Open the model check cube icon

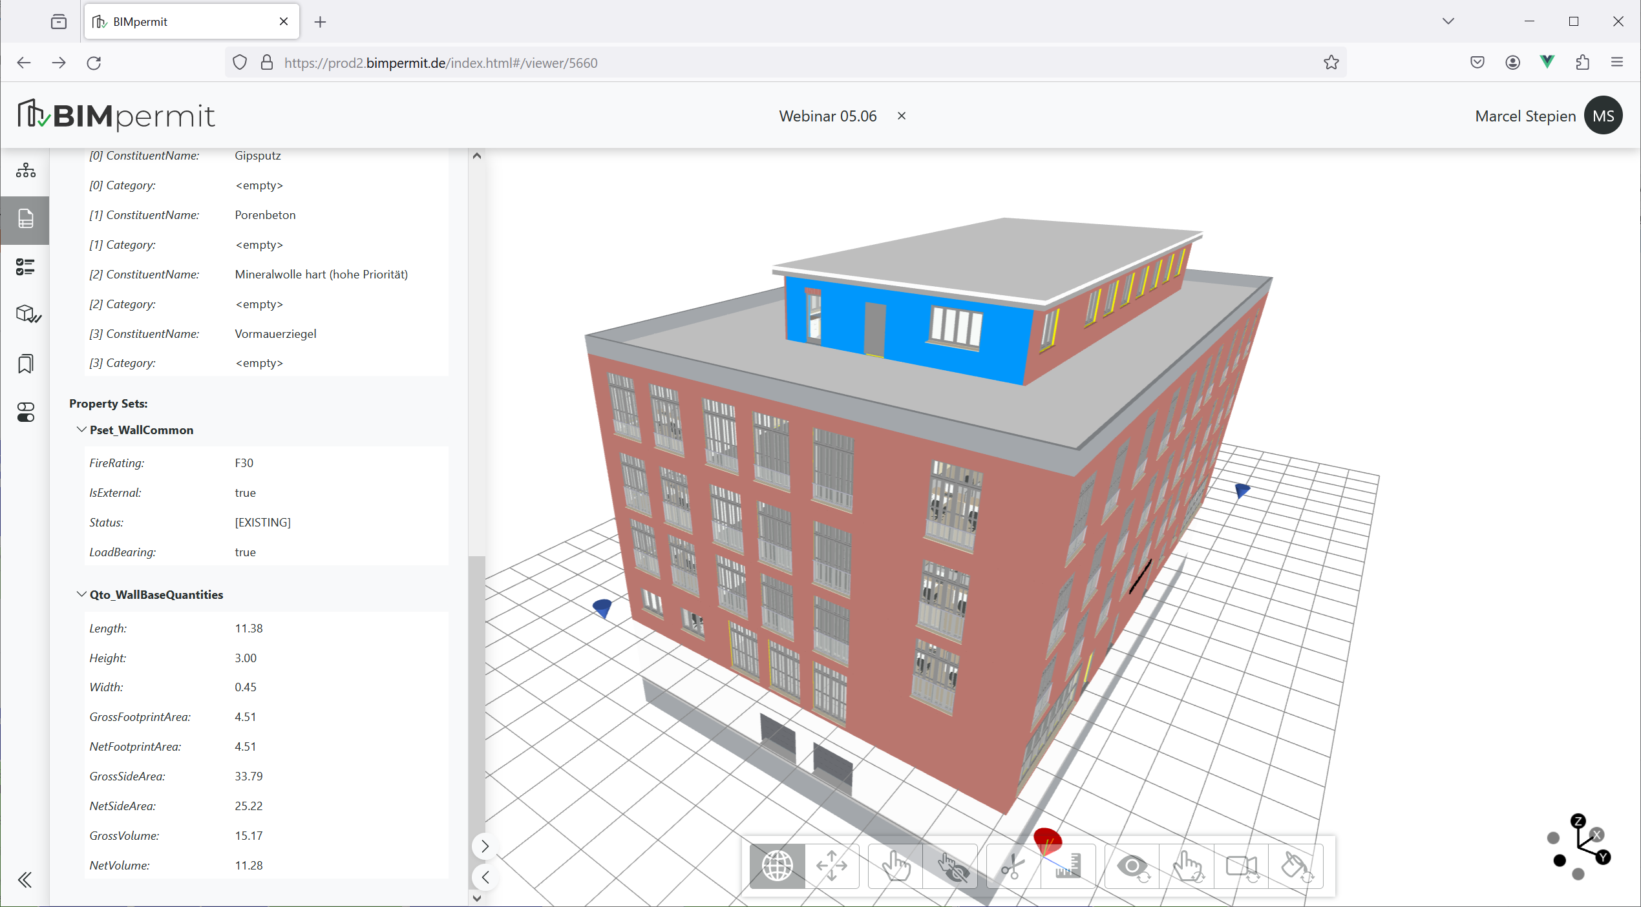click(x=27, y=315)
